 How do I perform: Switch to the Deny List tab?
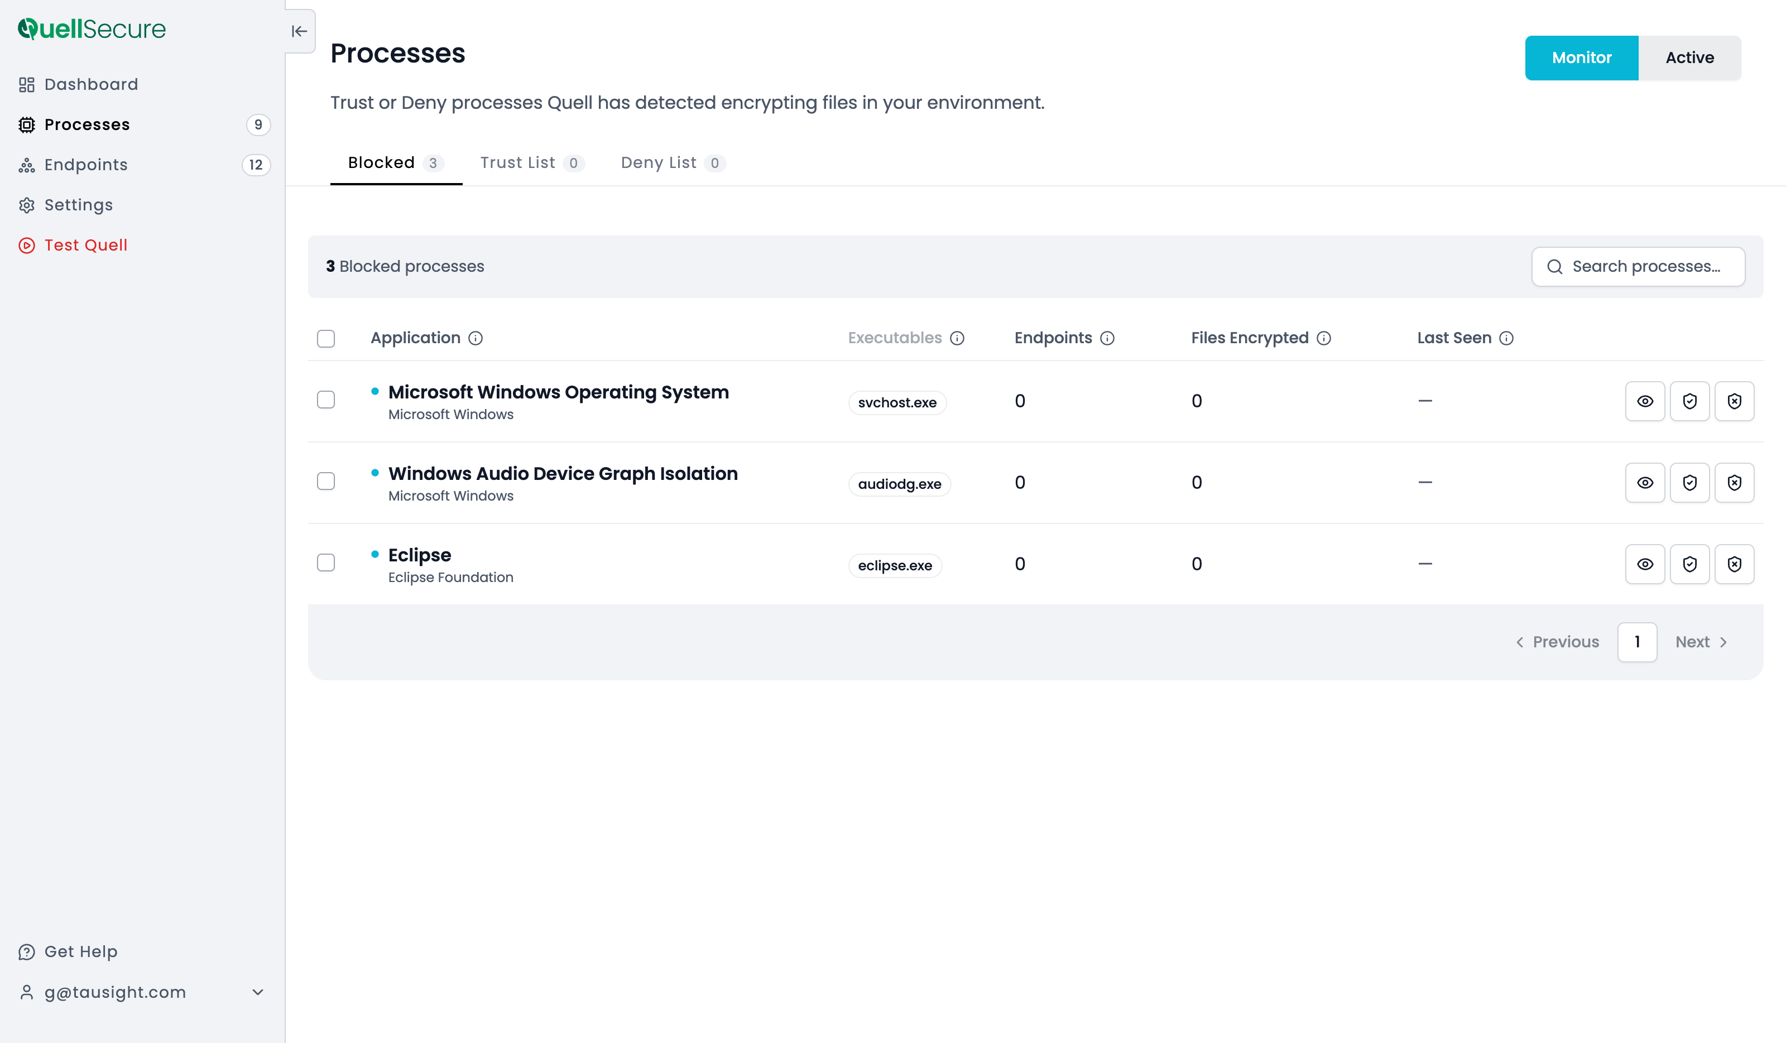pos(673,163)
